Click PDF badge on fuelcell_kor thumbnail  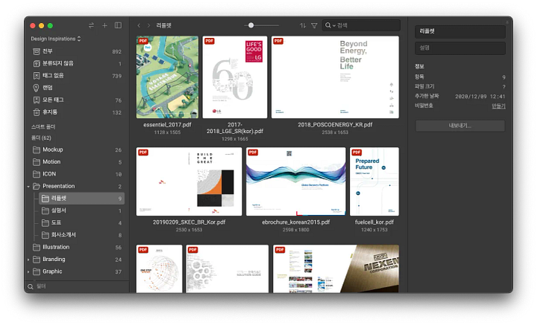(357, 152)
